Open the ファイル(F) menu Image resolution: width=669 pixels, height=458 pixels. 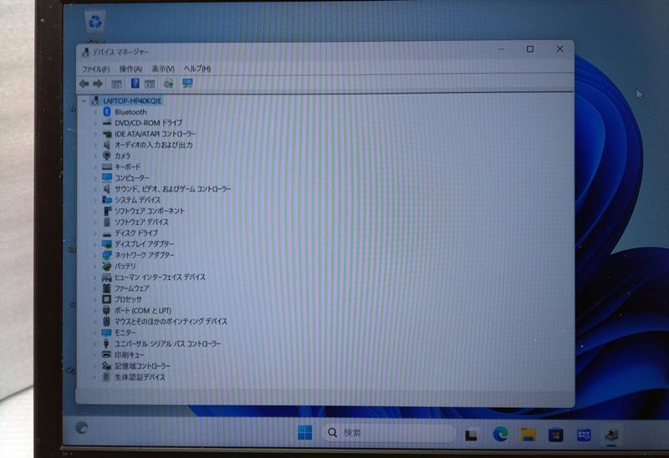coord(95,69)
